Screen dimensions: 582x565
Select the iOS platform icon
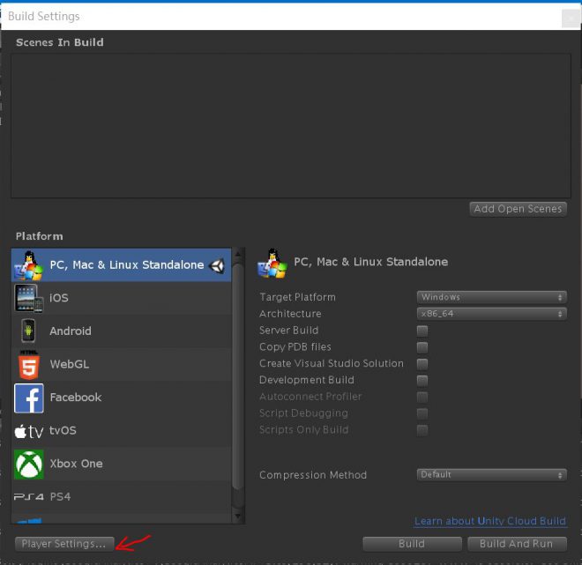tap(28, 298)
